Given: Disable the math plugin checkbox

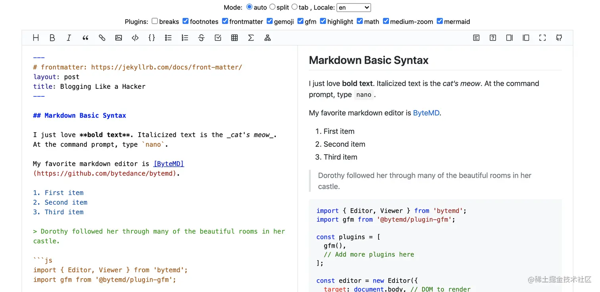Looking at the screenshot, I should point(360,21).
